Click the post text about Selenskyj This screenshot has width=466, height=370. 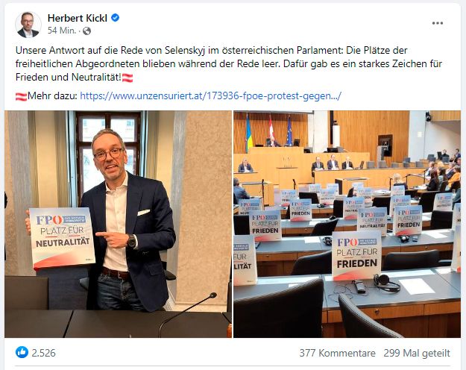[229, 63]
